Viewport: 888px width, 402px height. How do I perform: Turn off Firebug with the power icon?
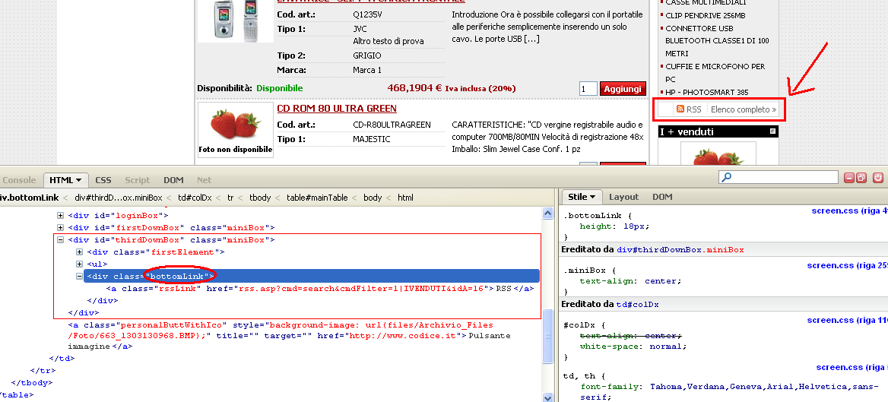(x=877, y=178)
